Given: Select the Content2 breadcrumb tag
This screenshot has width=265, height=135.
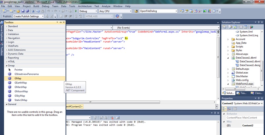Looking at the screenshot, I should 74,106.
